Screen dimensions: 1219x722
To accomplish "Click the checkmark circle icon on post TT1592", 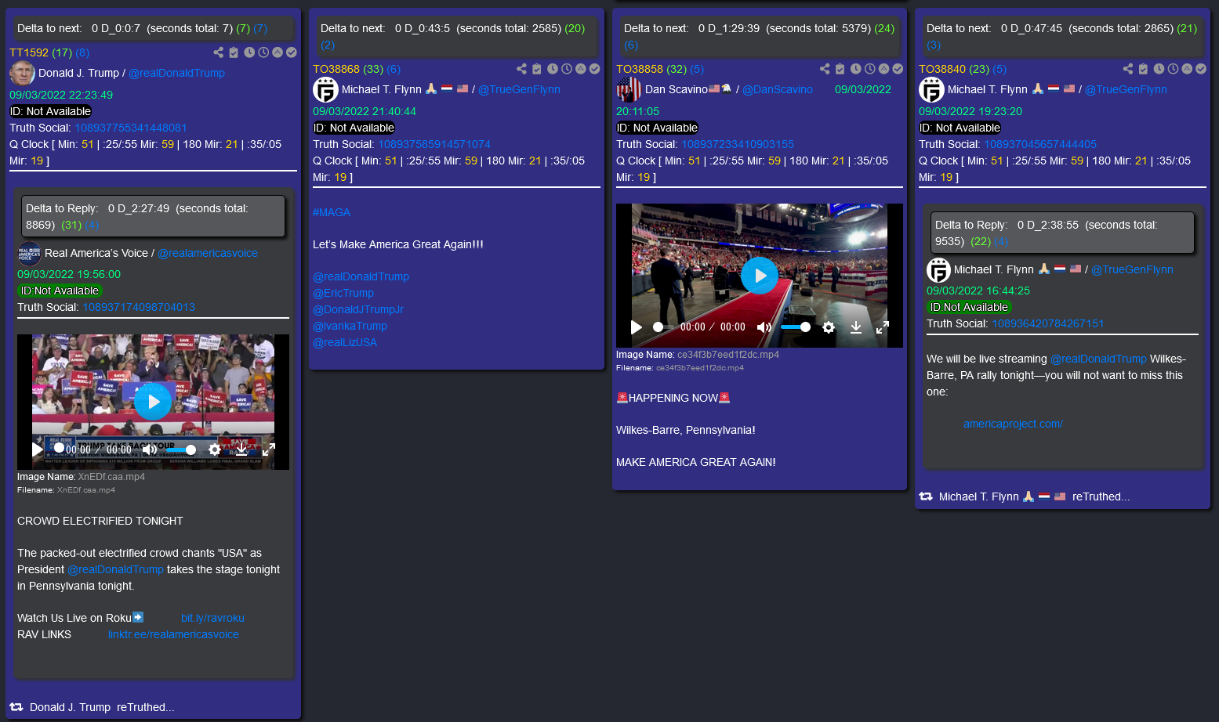I will [x=292, y=52].
